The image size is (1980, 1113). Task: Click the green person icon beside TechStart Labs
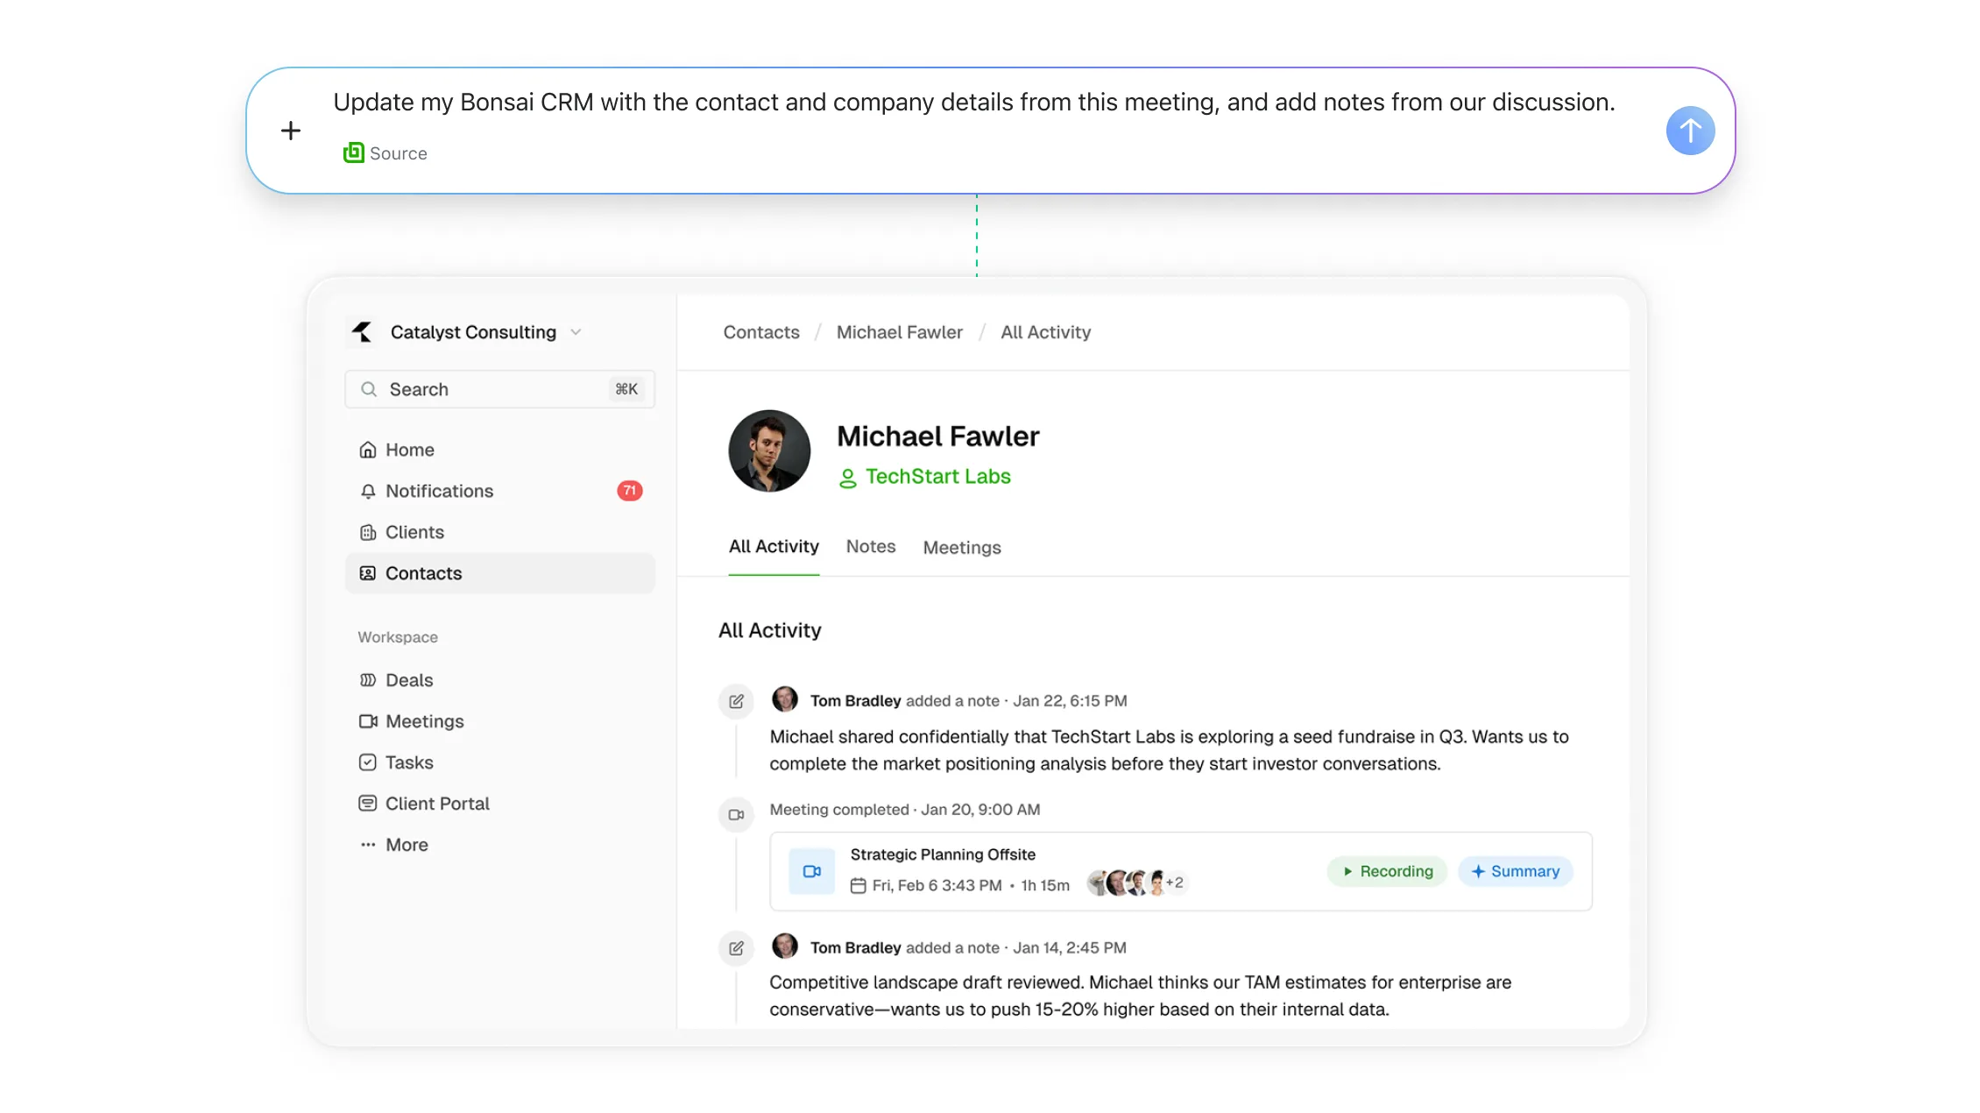(x=847, y=478)
